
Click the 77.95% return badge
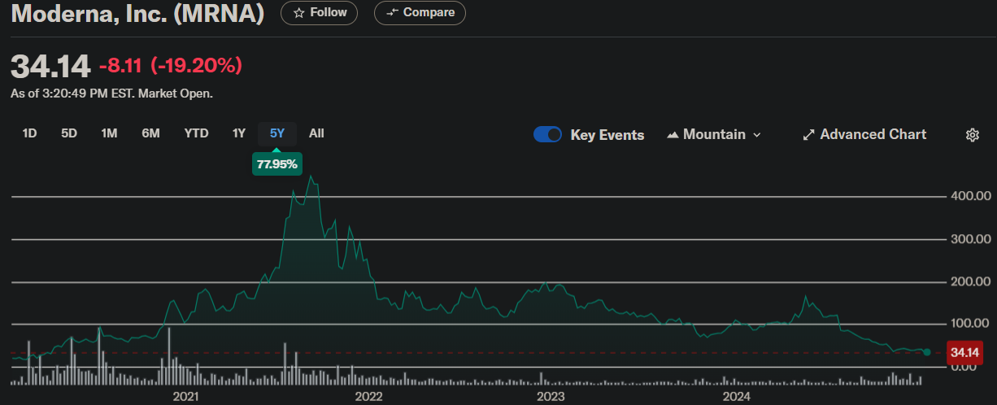tap(277, 164)
